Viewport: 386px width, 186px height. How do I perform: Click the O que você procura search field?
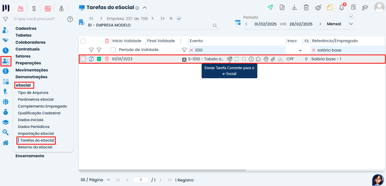pyautogui.click(x=34, y=19)
